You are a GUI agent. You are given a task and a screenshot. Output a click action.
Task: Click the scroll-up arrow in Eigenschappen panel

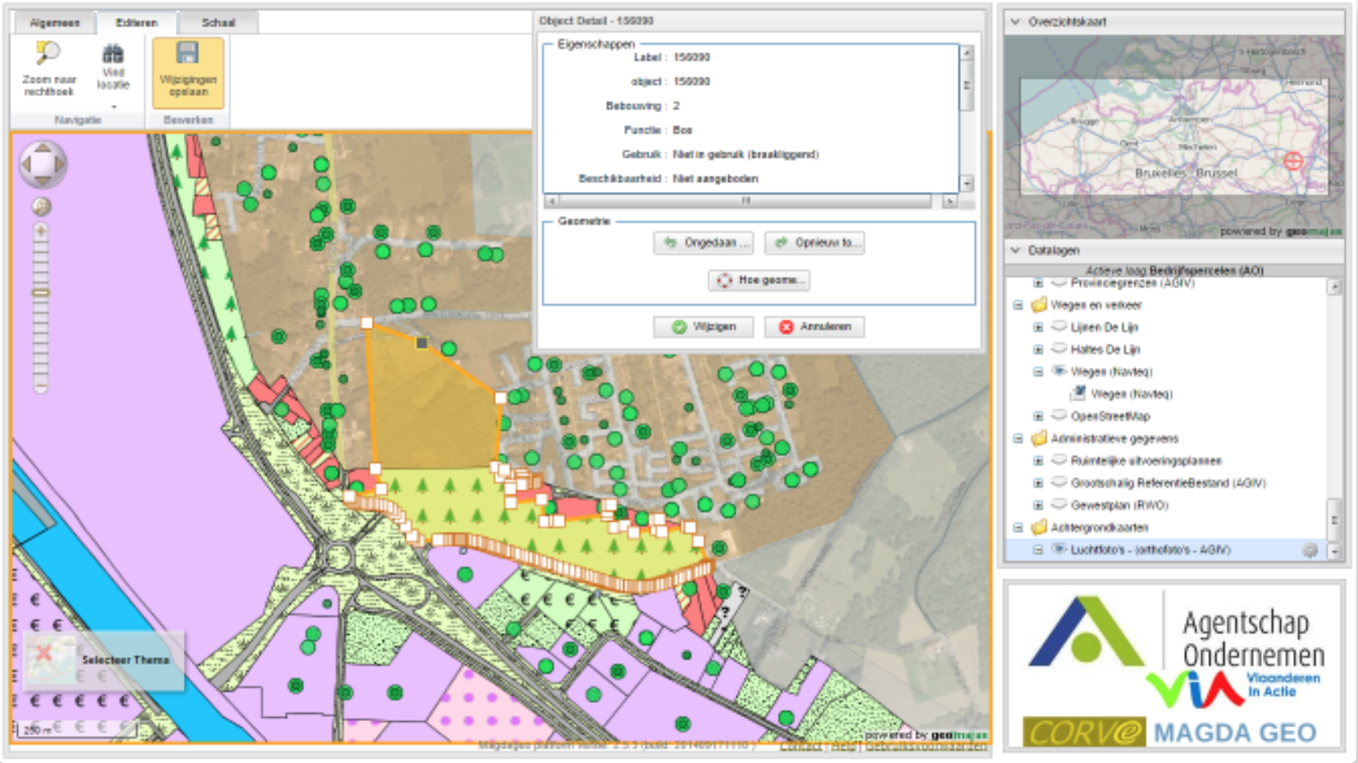click(x=967, y=53)
